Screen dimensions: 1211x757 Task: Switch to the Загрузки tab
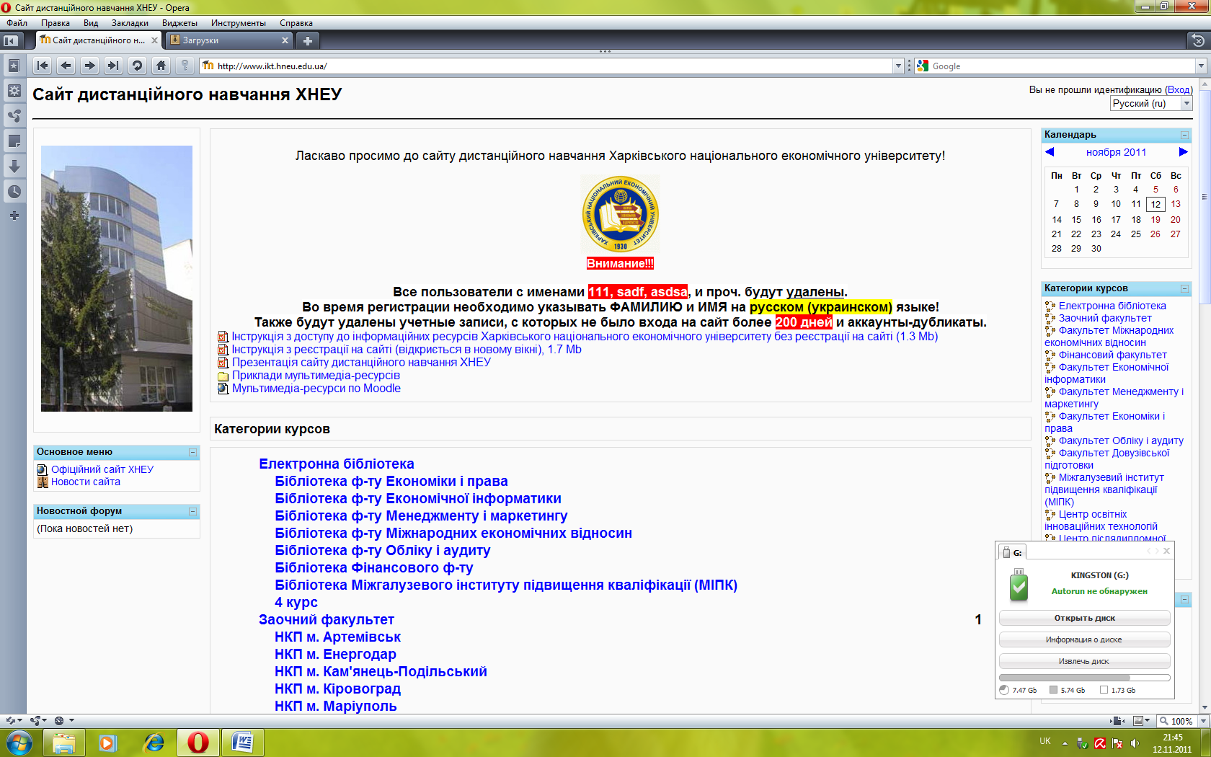tap(227, 40)
